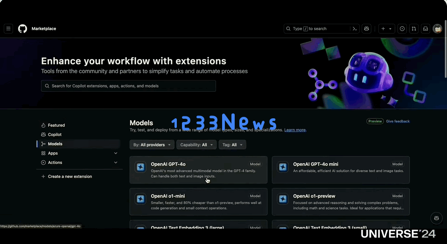Open the OpenAI GPT-4o model card
Image resolution: width=447 pixels, height=244 pixels.
pos(198,170)
